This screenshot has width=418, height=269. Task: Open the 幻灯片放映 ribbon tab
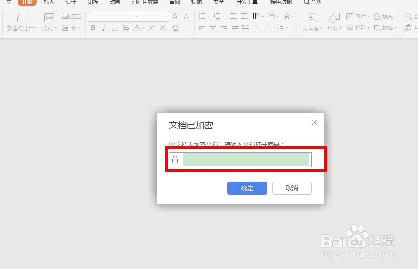[144, 3]
